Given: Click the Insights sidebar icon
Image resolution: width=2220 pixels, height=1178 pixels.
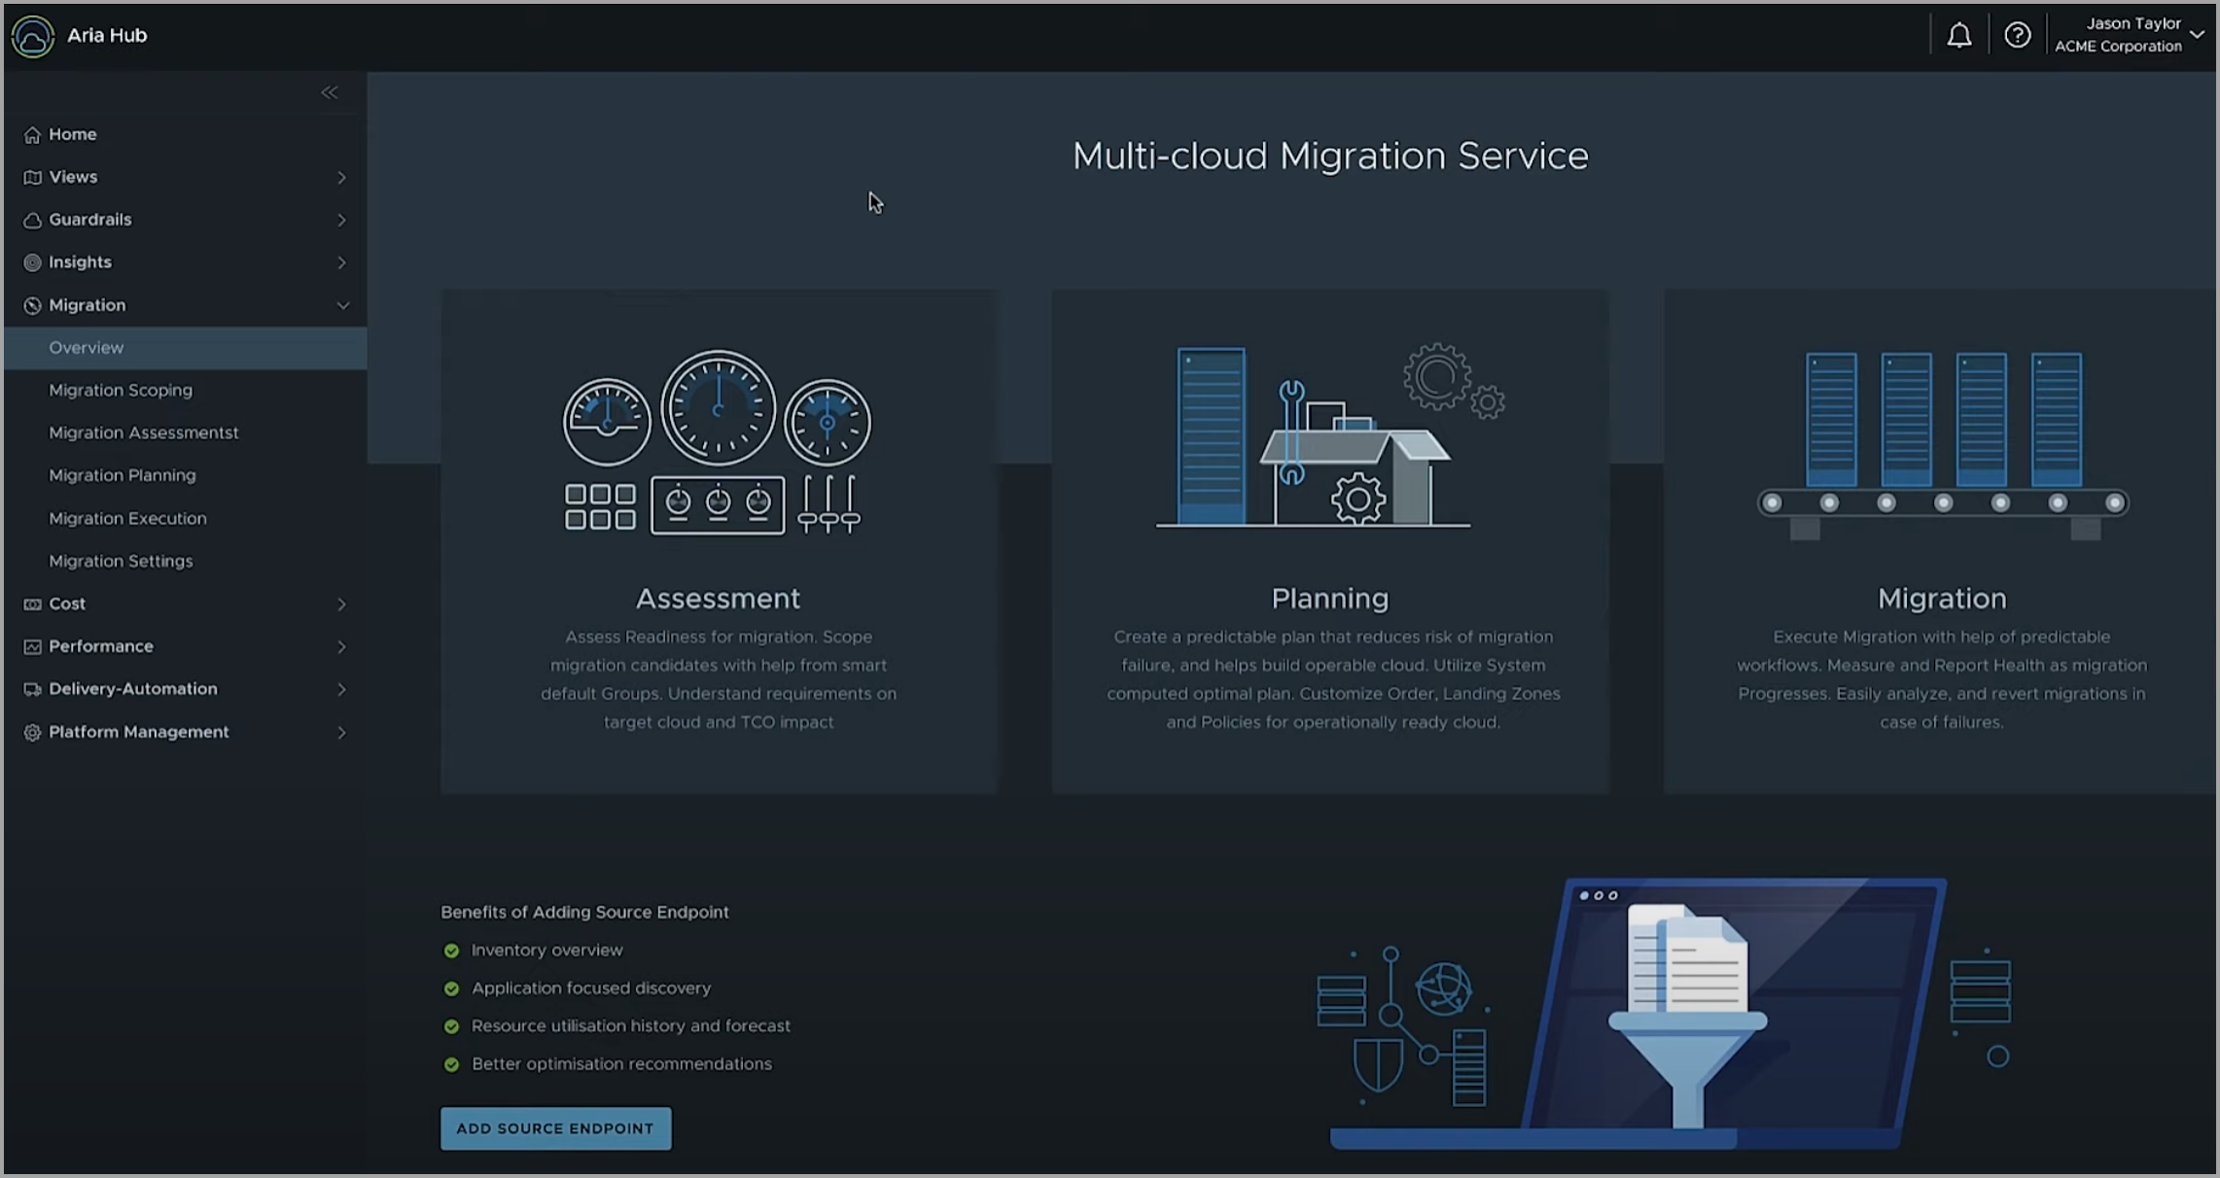Looking at the screenshot, I should point(32,262).
